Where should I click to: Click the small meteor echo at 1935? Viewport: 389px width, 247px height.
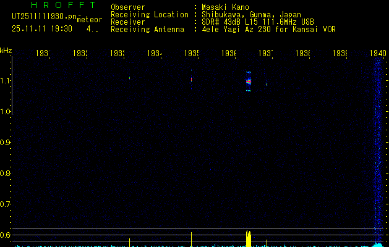[191, 79]
